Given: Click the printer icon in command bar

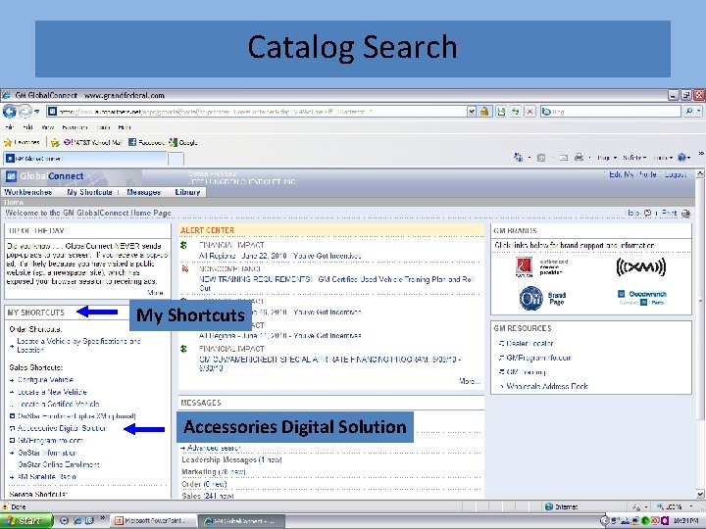Looking at the screenshot, I should tap(580, 158).
